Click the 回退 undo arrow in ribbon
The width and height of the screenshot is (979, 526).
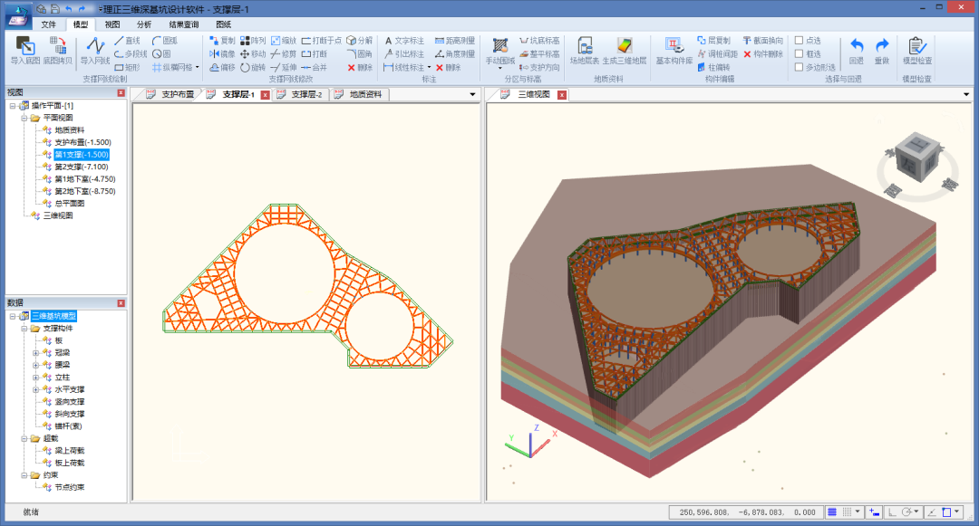[x=856, y=46]
